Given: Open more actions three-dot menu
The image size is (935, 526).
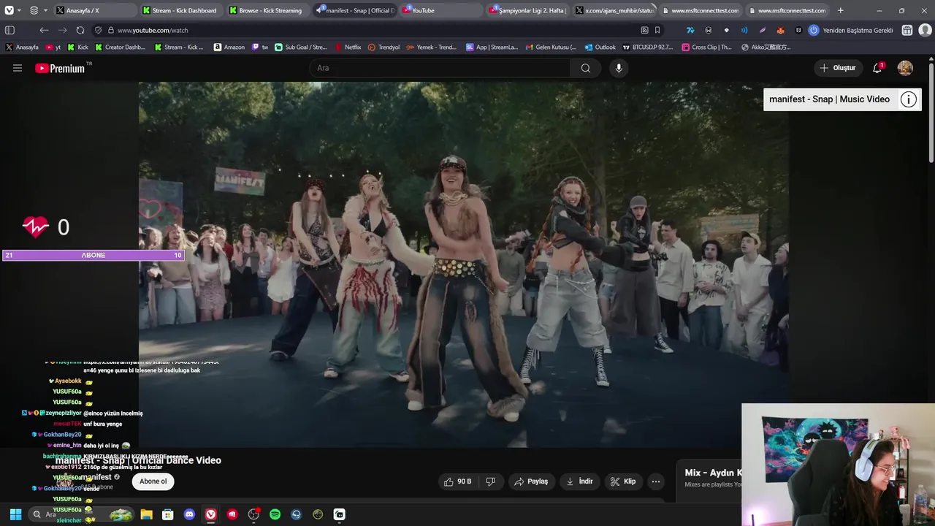Looking at the screenshot, I should pos(656,481).
